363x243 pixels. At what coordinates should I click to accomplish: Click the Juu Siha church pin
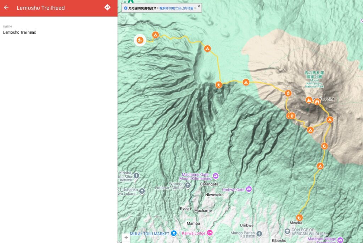pyautogui.click(x=136, y=175)
